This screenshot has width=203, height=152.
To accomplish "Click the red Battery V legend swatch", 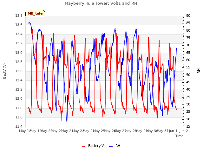I will [84, 146].
